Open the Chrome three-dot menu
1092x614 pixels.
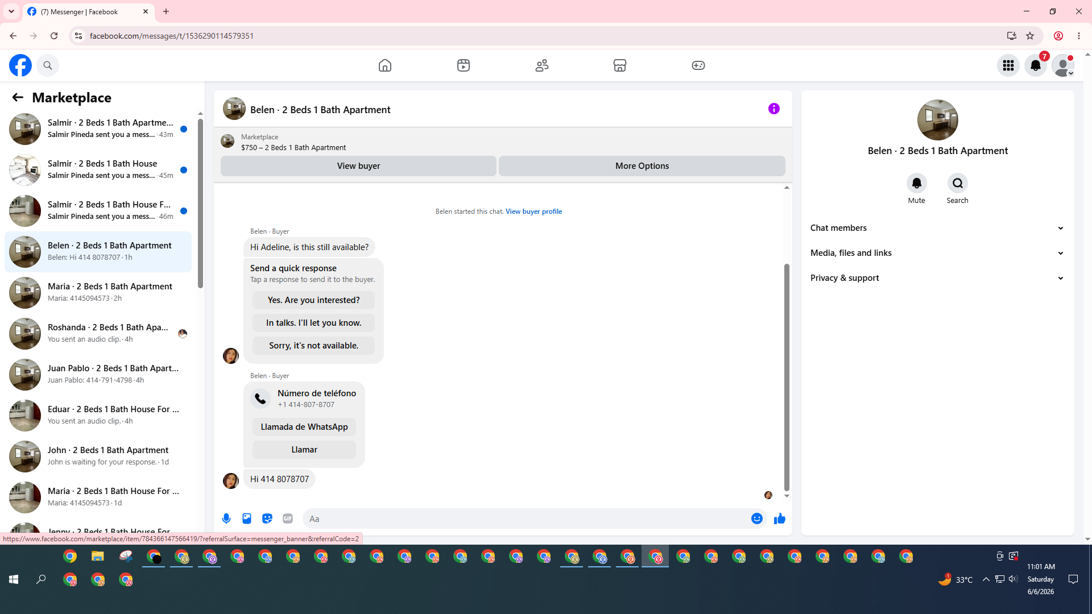click(x=1079, y=36)
